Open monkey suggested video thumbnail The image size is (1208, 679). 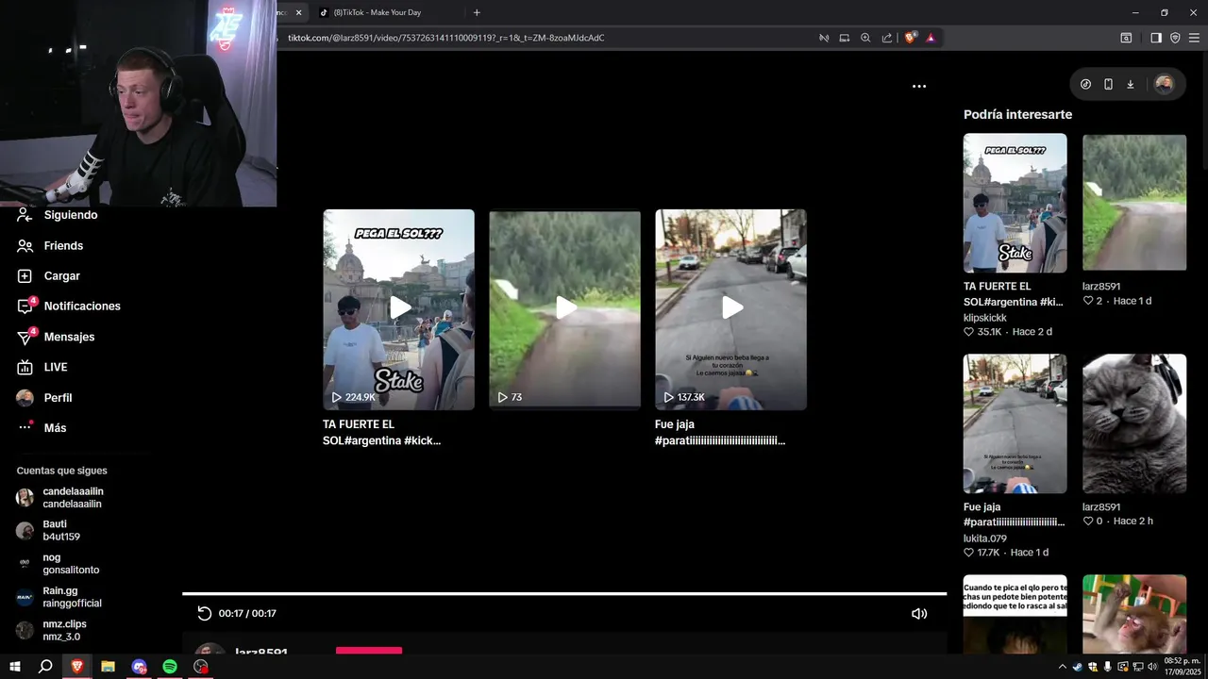tap(1133, 614)
